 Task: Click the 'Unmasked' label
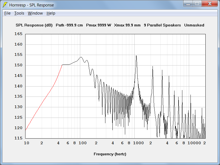click(x=194, y=25)
